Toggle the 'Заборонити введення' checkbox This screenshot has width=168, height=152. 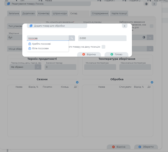(x=151, y=26)
